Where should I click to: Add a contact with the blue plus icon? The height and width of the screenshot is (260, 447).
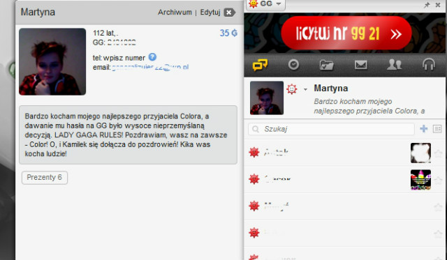point(424,129)
